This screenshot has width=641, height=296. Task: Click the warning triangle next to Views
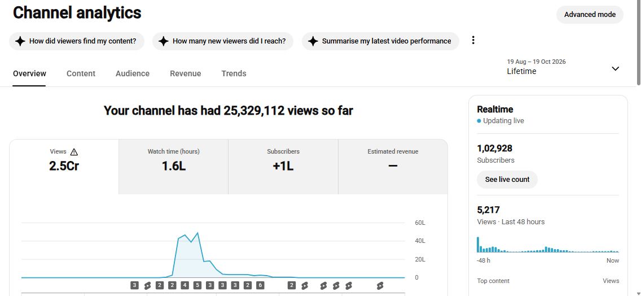coord(74,152)
